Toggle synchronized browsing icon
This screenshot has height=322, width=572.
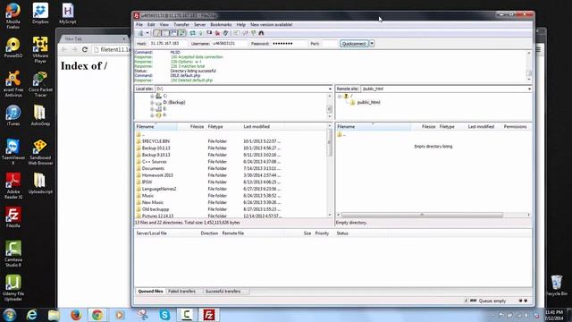[253, 33]
